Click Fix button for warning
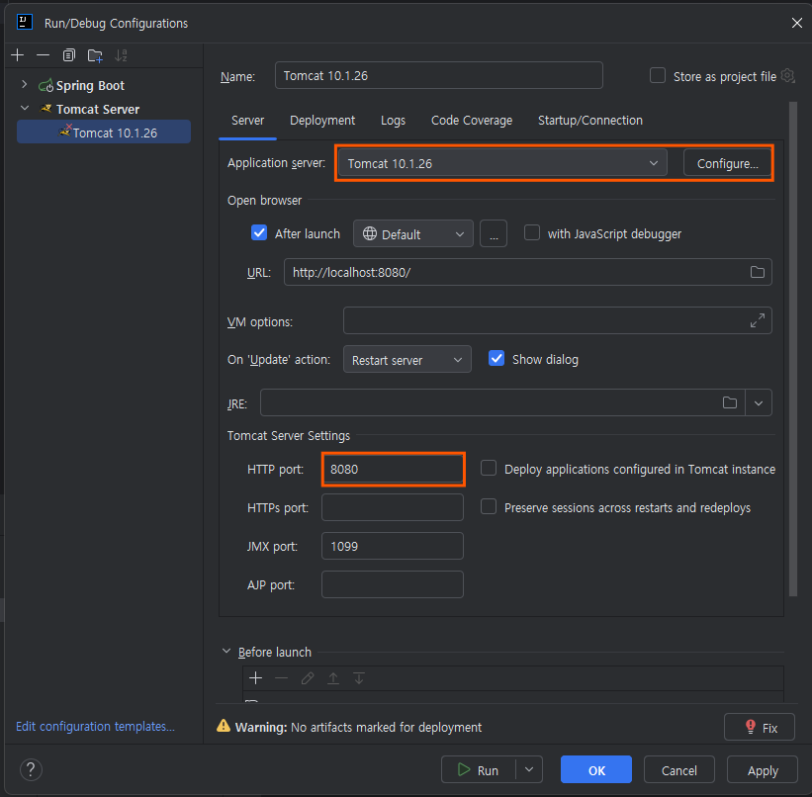 pyautogui.click(x=760, y=727)
